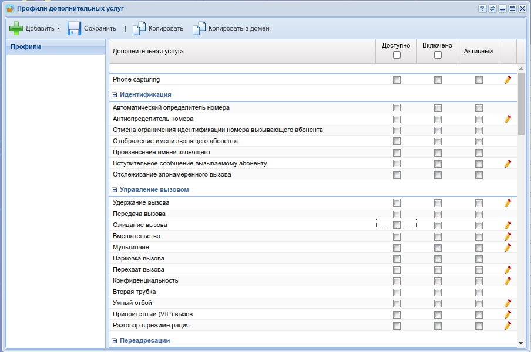The width and height of the screenshot is (531, 352).
Task: Click pencil icon for Мультилайн row
Action: point(508,248)
